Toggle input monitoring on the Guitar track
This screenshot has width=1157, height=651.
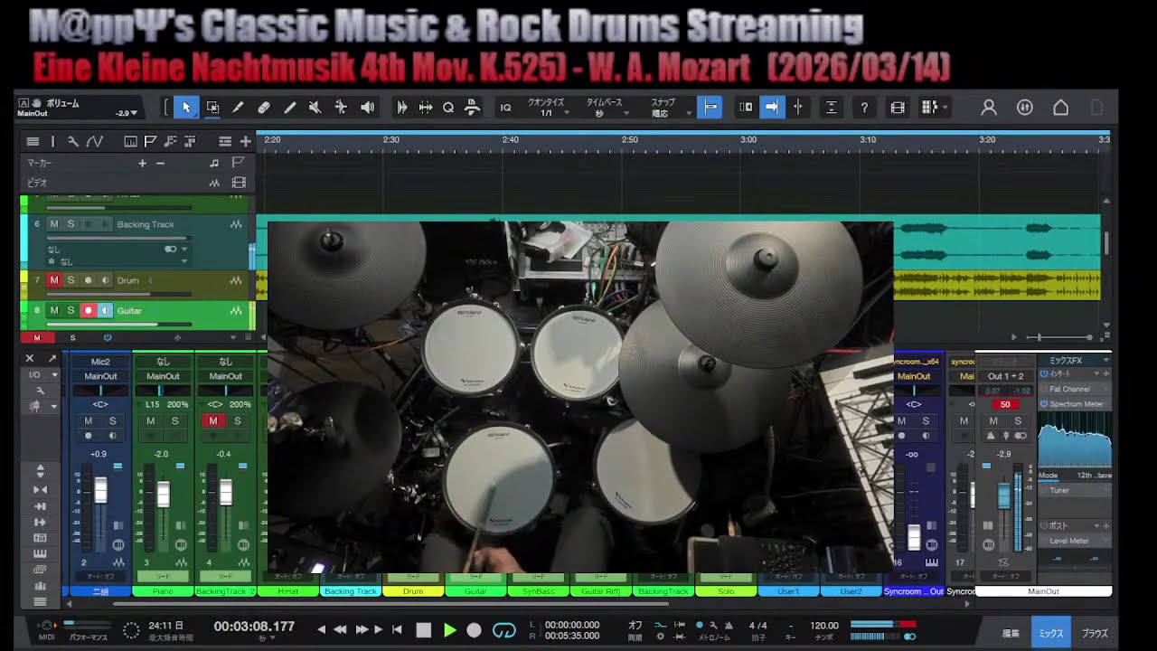105,310
